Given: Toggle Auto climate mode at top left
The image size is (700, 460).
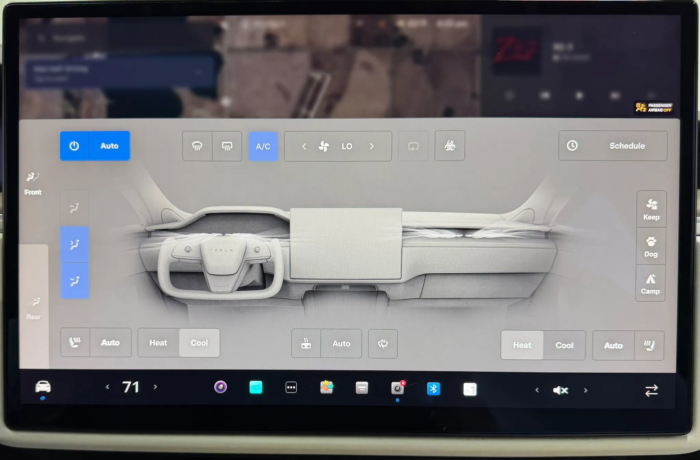Looking at the screenshot, I should pyautogui.click(x=109, y=146).
